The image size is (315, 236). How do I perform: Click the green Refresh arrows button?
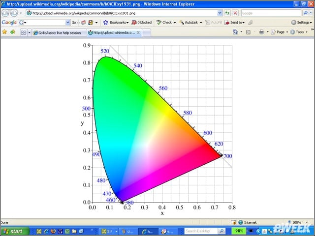tap(227, 13)
